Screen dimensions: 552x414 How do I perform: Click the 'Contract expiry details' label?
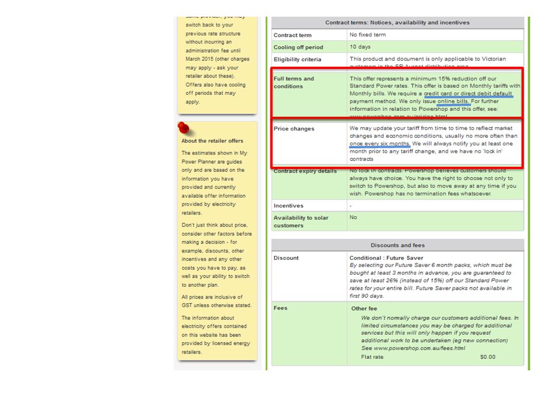305,171
